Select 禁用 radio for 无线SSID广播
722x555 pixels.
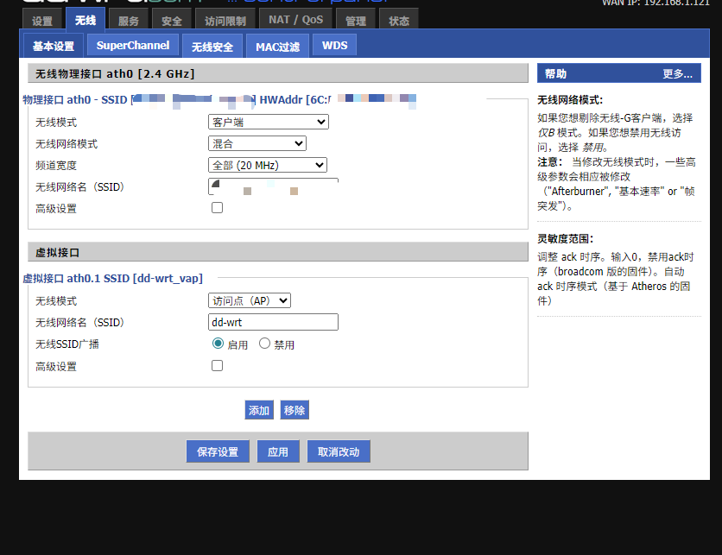tap(264, 344)
